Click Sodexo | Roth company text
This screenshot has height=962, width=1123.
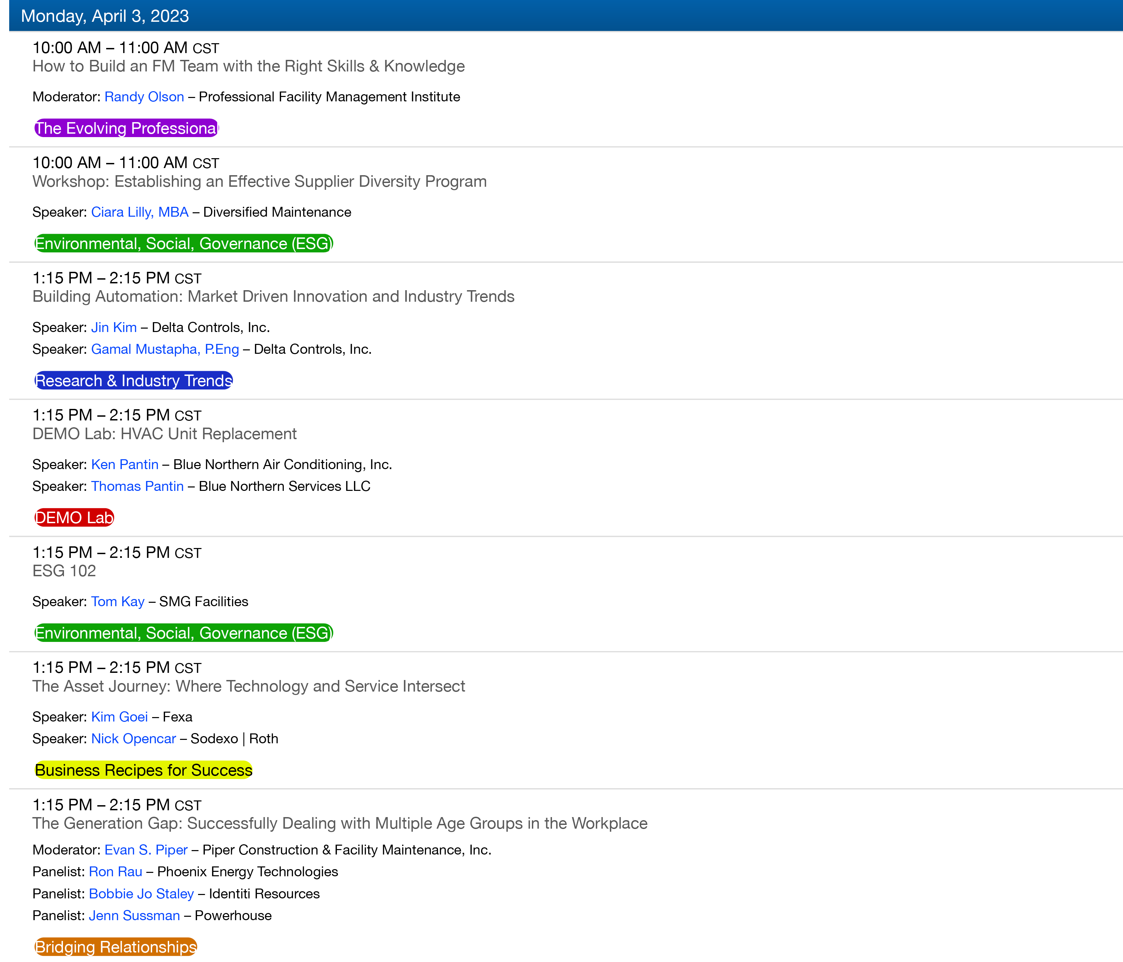(234, 739)
